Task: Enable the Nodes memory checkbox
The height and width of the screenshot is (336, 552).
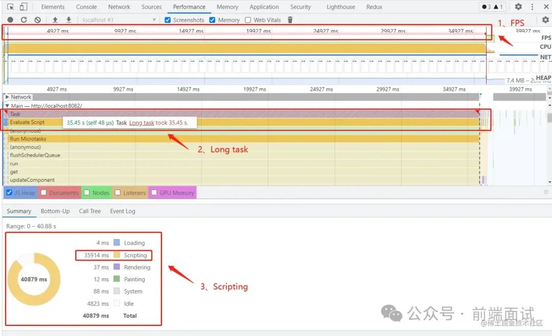Action: 86,193
